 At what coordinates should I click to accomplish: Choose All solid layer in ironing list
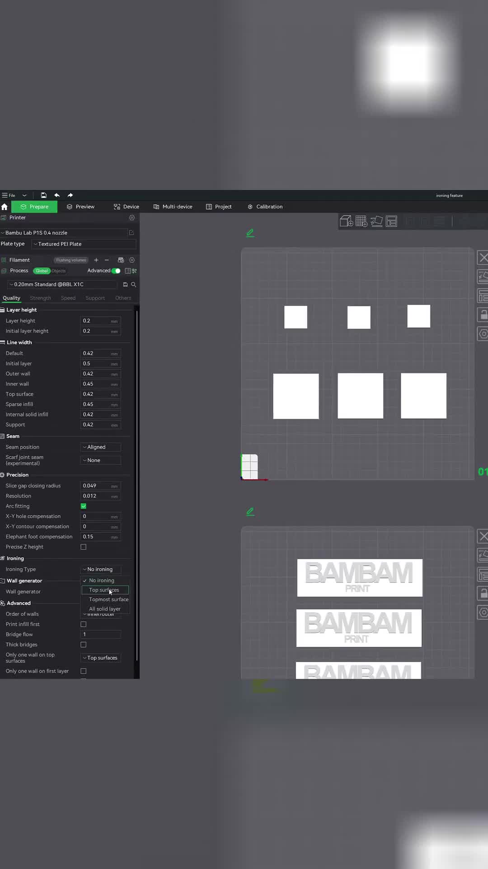pos(105,609)
